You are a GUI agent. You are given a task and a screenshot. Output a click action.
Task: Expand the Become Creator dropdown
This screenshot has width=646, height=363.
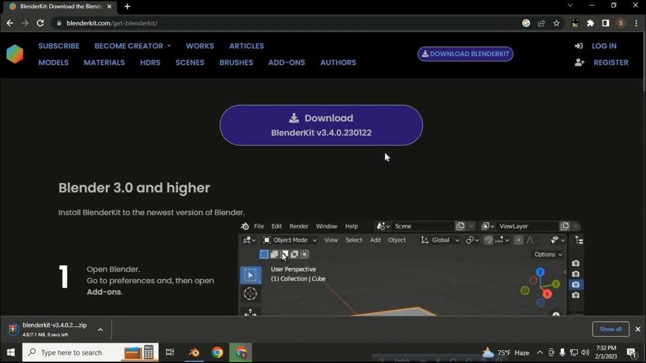pyautogui.click(x=133, y=46)
